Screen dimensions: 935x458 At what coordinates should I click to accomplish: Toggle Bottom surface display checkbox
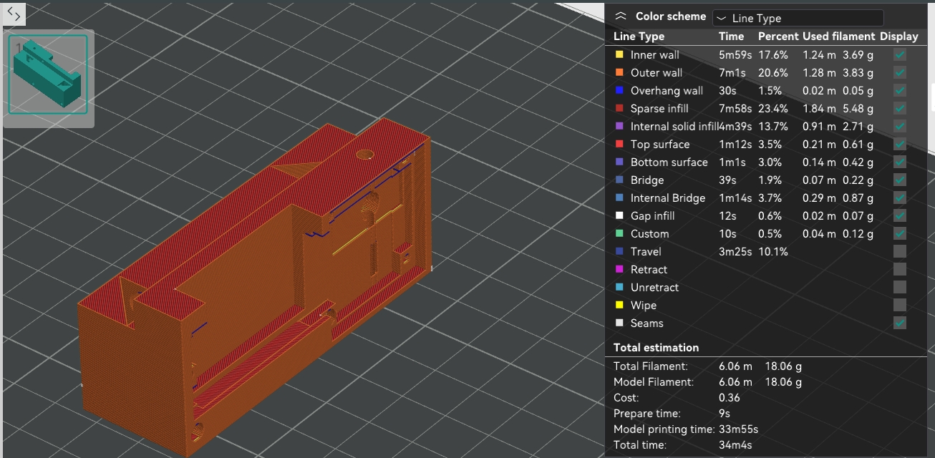pos(900,162)
